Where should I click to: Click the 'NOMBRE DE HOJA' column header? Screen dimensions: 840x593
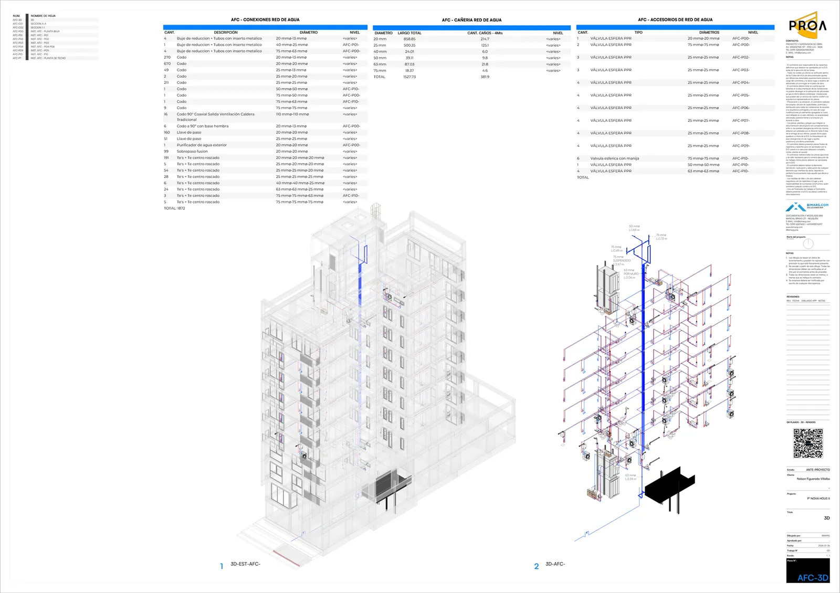pyautogui.click(x=43, y=16)
